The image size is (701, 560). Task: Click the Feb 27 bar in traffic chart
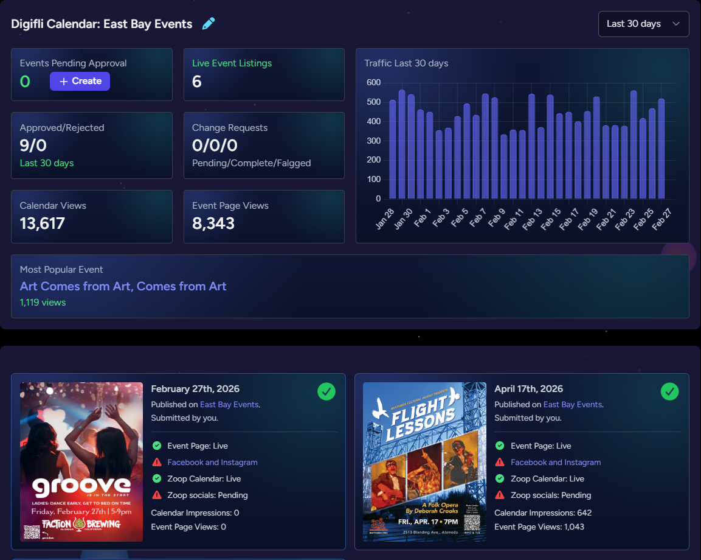click(x=661, y=149)
